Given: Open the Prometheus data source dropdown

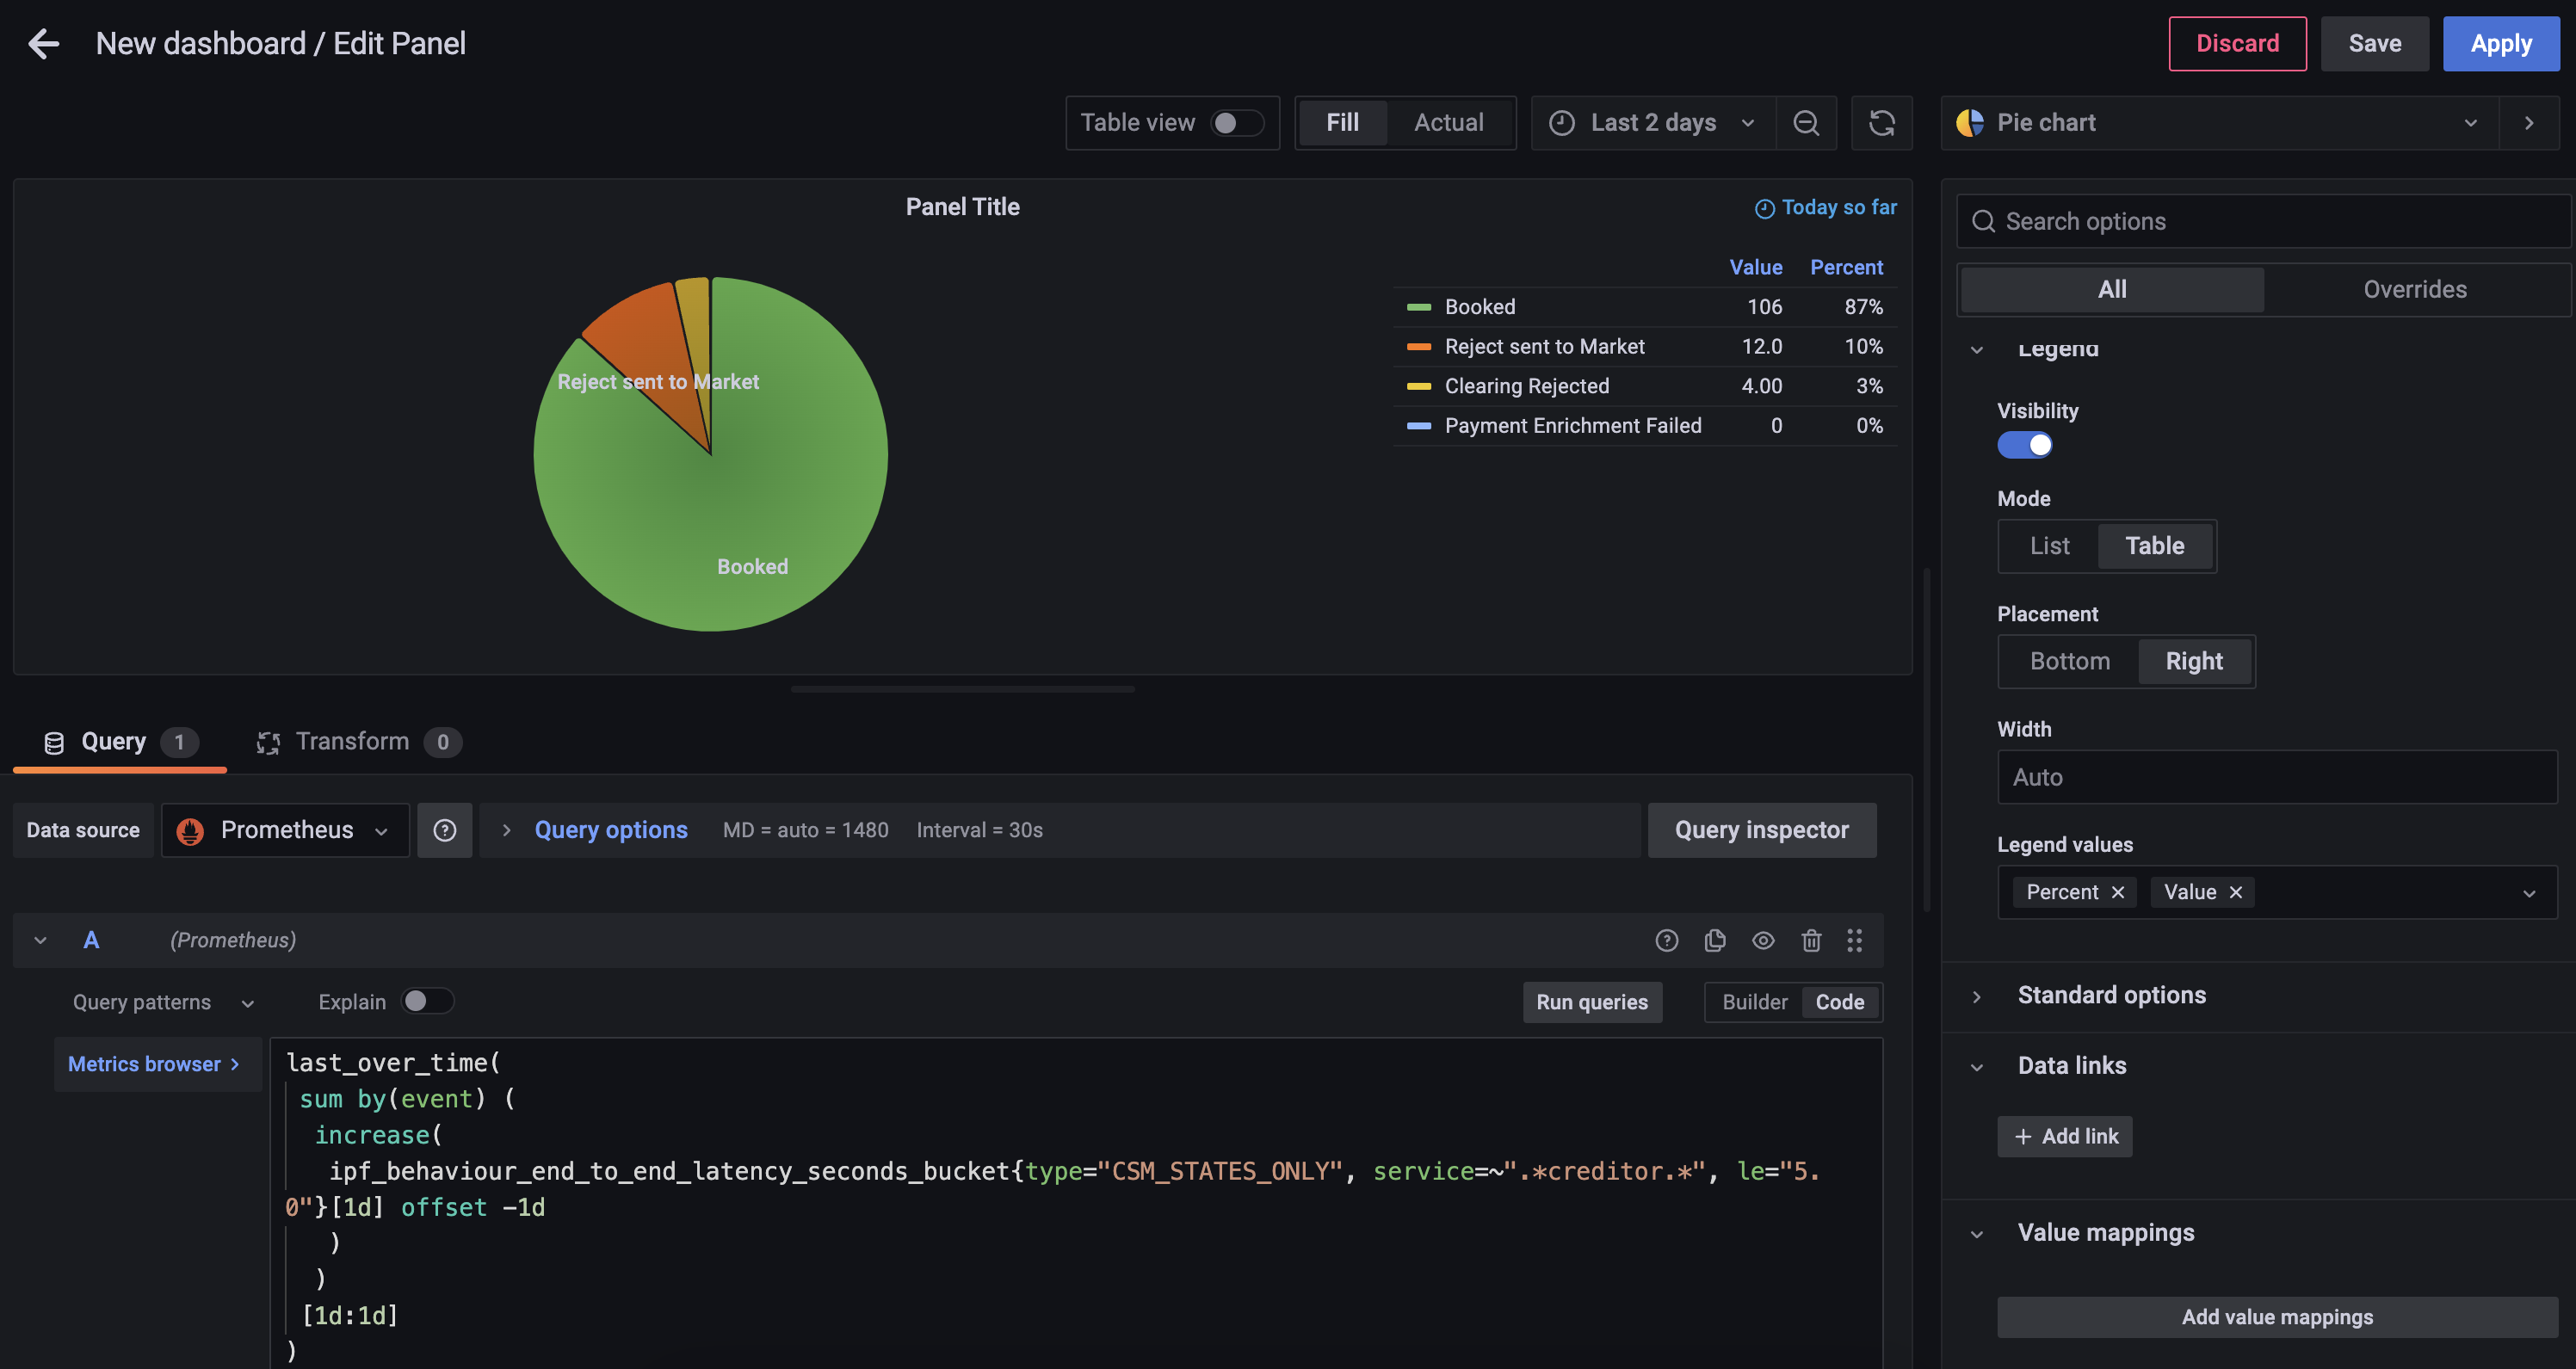Looking at the screenshot, I should pos(285,830).
